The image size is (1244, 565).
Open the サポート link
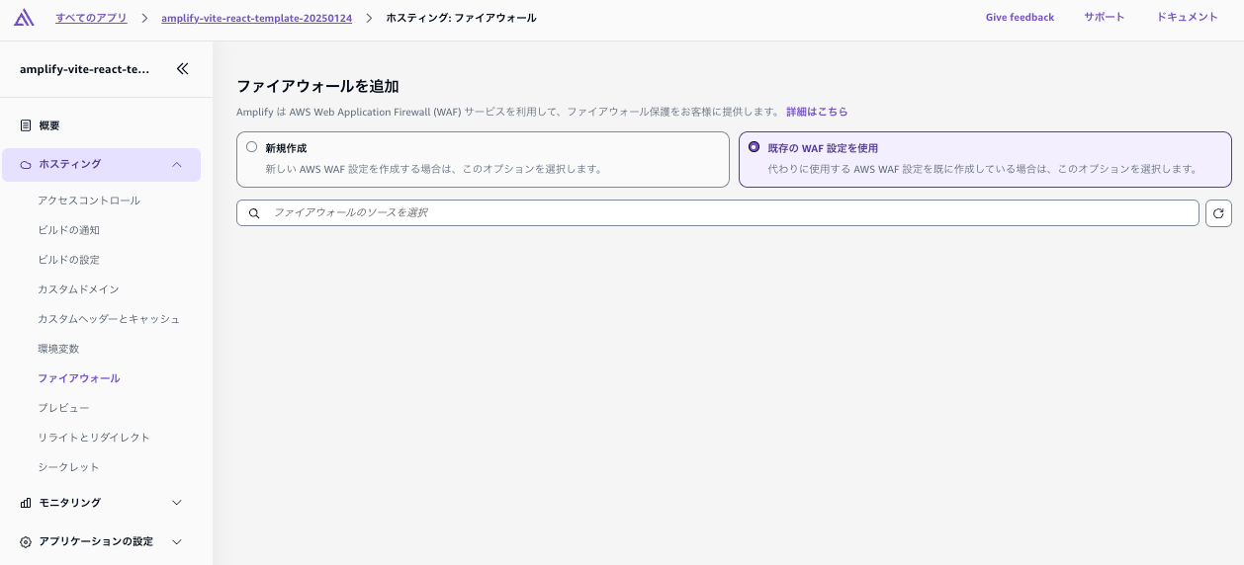1104,18
